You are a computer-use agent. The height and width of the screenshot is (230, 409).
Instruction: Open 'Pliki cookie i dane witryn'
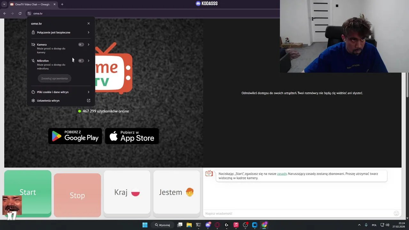tap(61, 92)
